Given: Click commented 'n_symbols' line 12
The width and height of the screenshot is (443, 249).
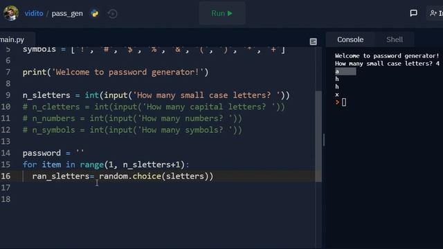Looking at the screenshot, I should pos(132,130).
